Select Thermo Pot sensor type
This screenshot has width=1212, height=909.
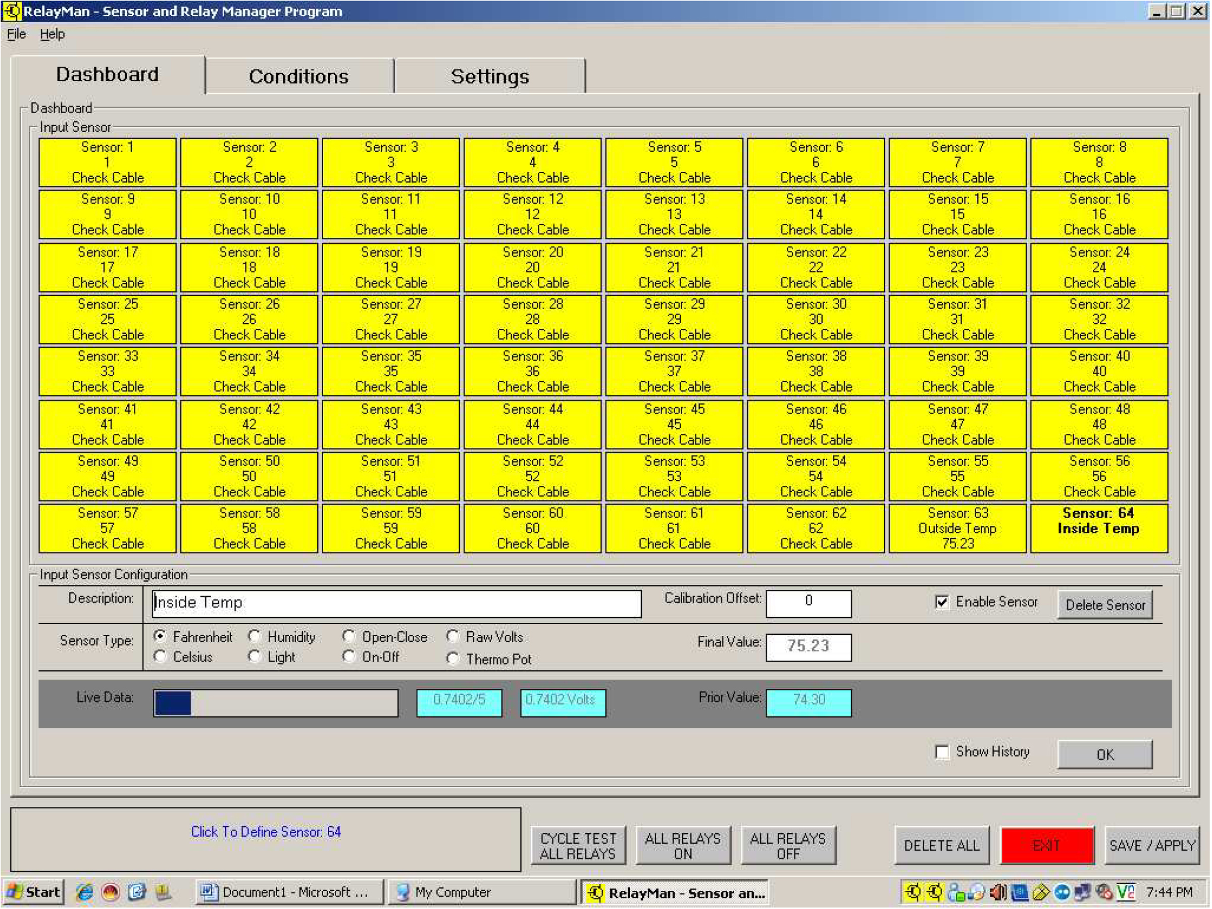452,659
